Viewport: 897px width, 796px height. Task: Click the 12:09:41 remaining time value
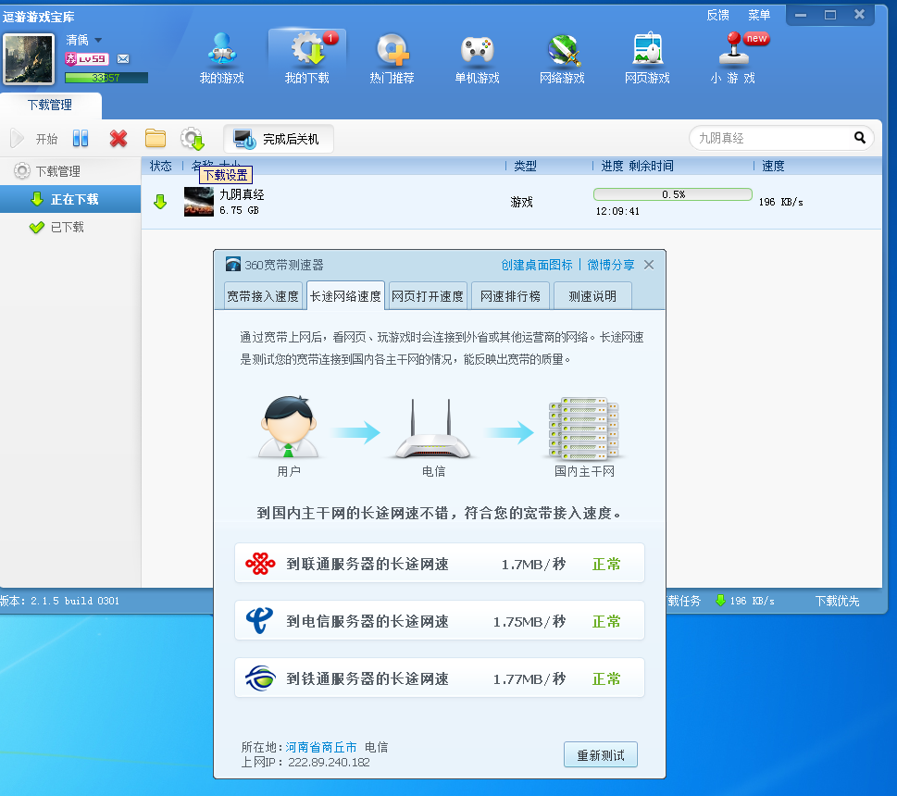pyautogui.click(x=617, y=211)
